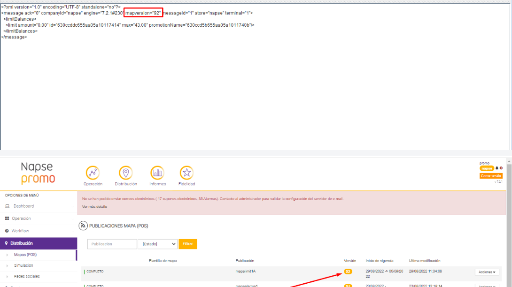Click the Ultima modificación column header
Viewport: 512px width, 287px height.
pyautogui.click(x=425, y=261)
